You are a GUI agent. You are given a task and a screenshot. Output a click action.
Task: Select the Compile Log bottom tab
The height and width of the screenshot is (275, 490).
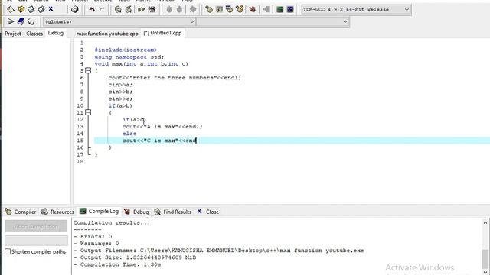pos(99,212)
